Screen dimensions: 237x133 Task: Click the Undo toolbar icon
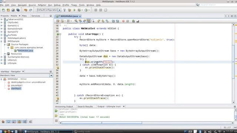pyautogui.click(x=26, y=10)
